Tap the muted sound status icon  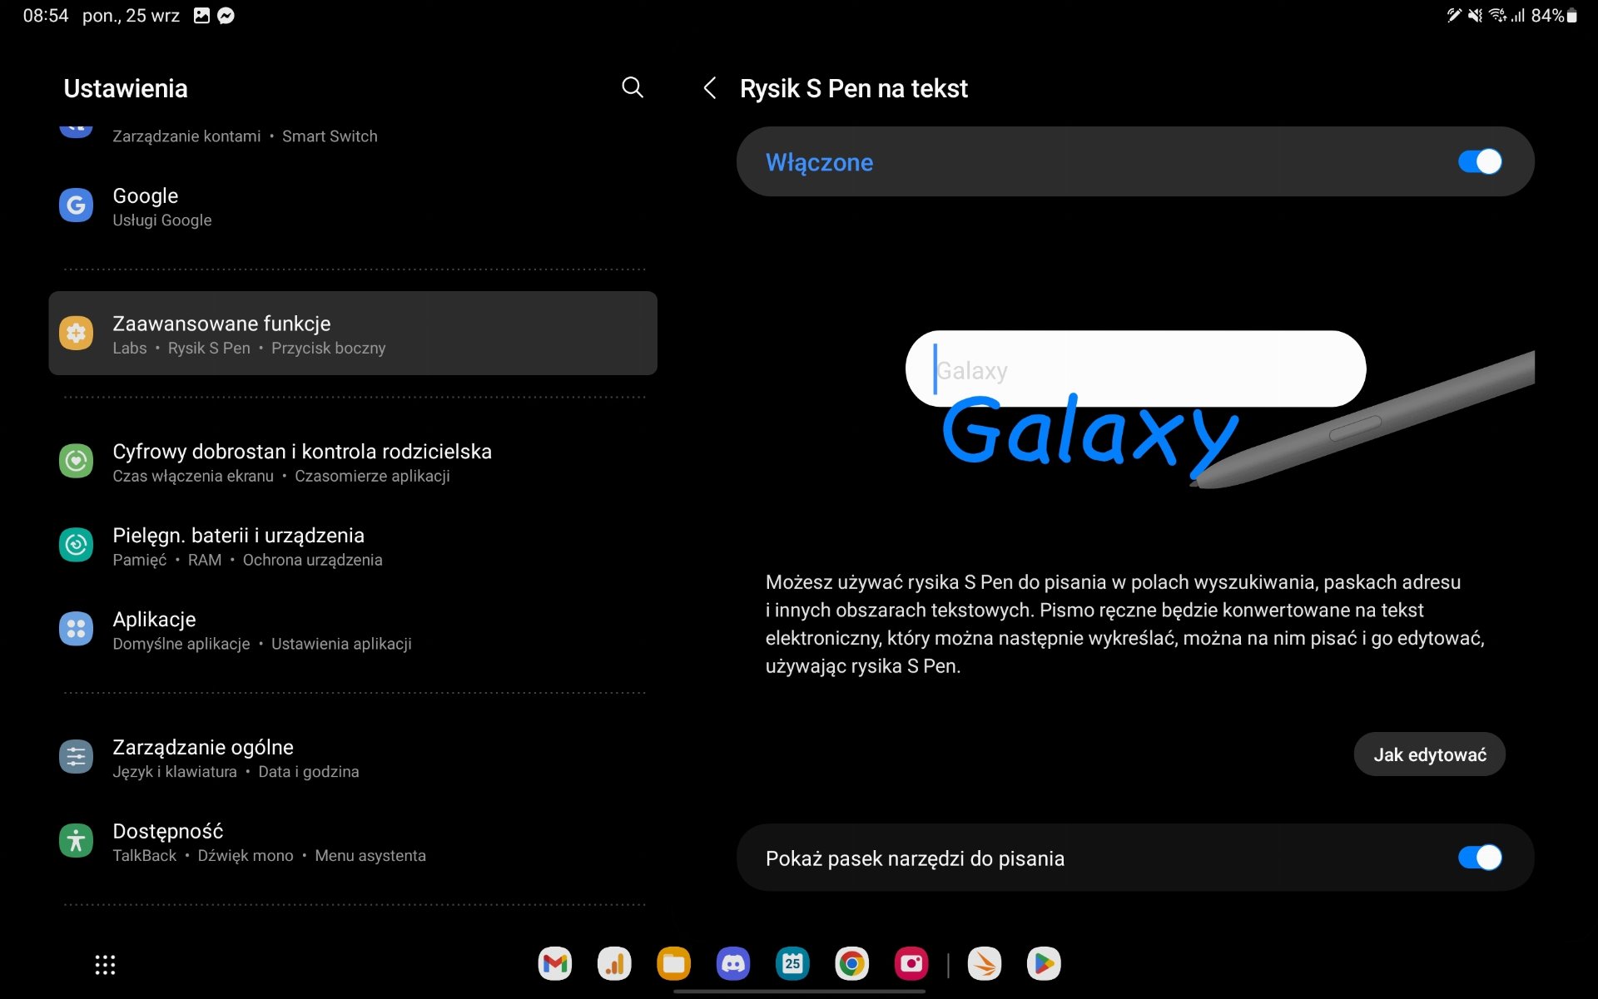pyautogui.click(x=1475, y=16)
